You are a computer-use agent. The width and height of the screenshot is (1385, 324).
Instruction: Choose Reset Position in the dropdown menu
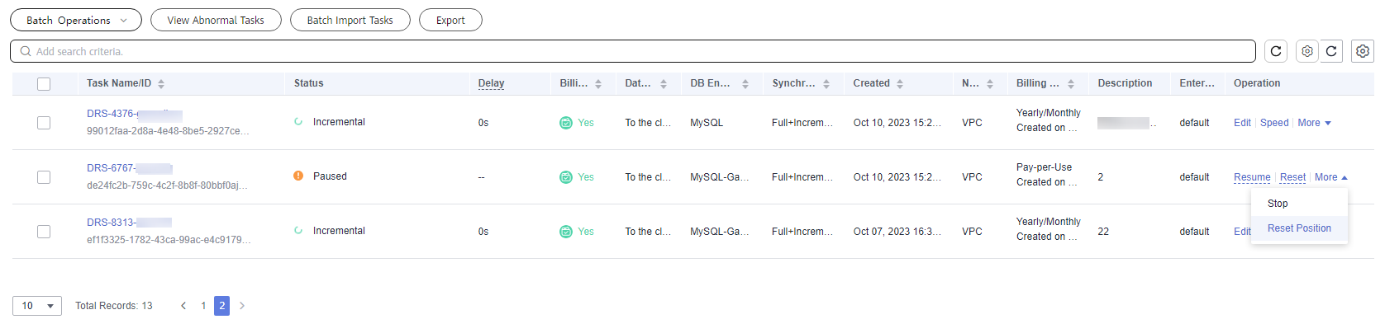1299,228
